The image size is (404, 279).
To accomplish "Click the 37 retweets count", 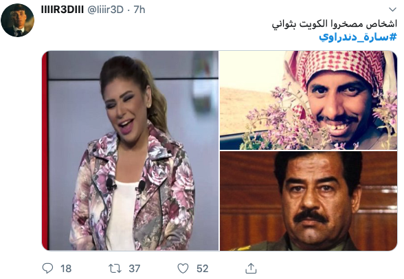I will pyautogui.click(x=135, y=269).
